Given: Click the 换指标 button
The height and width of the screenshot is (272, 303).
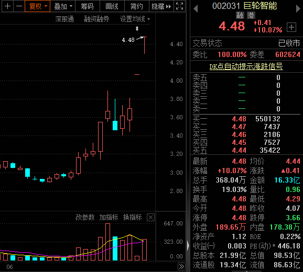Looking at the screenshot, I should click(x=133, y=217).
